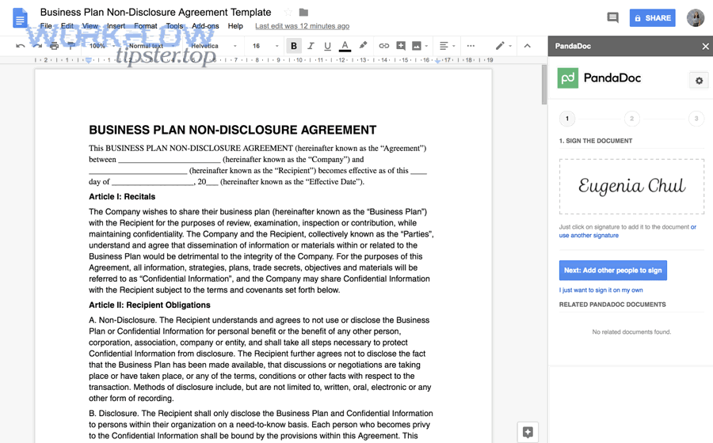Select step 3 in PandaDoc progress
Viewport: 713px width, 443px height.
(x=696, y=119)
